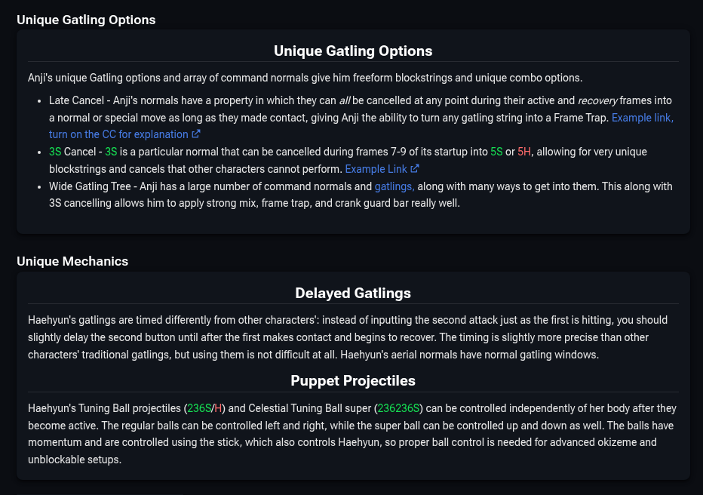Image resolution: width=703 pixels, height=495 pixels.
Task: Click green "3S" before the word Cancel
Action: click(55, 152)
